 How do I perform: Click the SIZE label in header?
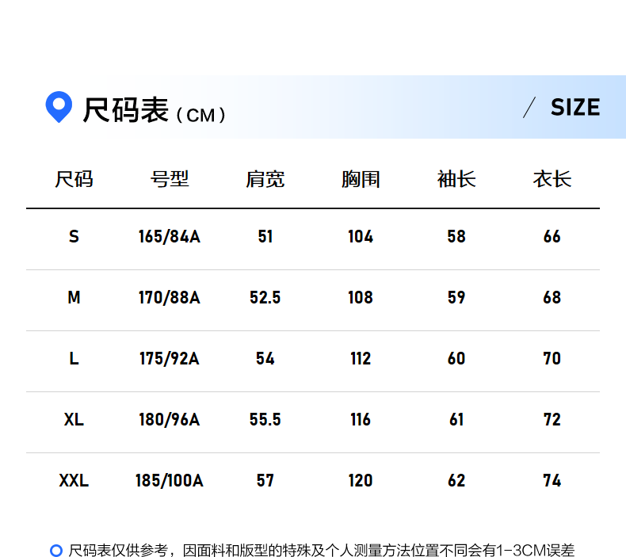tap(575, 108)
